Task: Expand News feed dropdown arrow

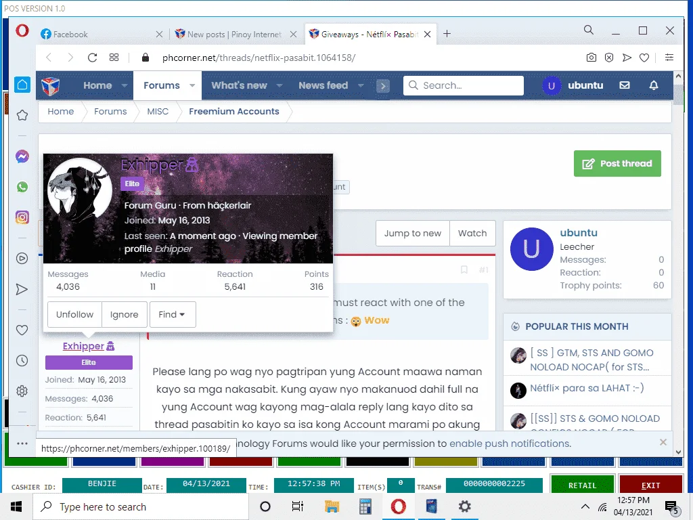Action: (361, 85)
